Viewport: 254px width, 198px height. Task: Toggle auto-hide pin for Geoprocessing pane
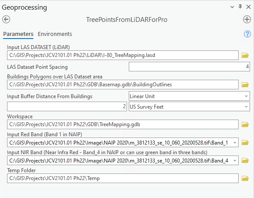(240, 7)
